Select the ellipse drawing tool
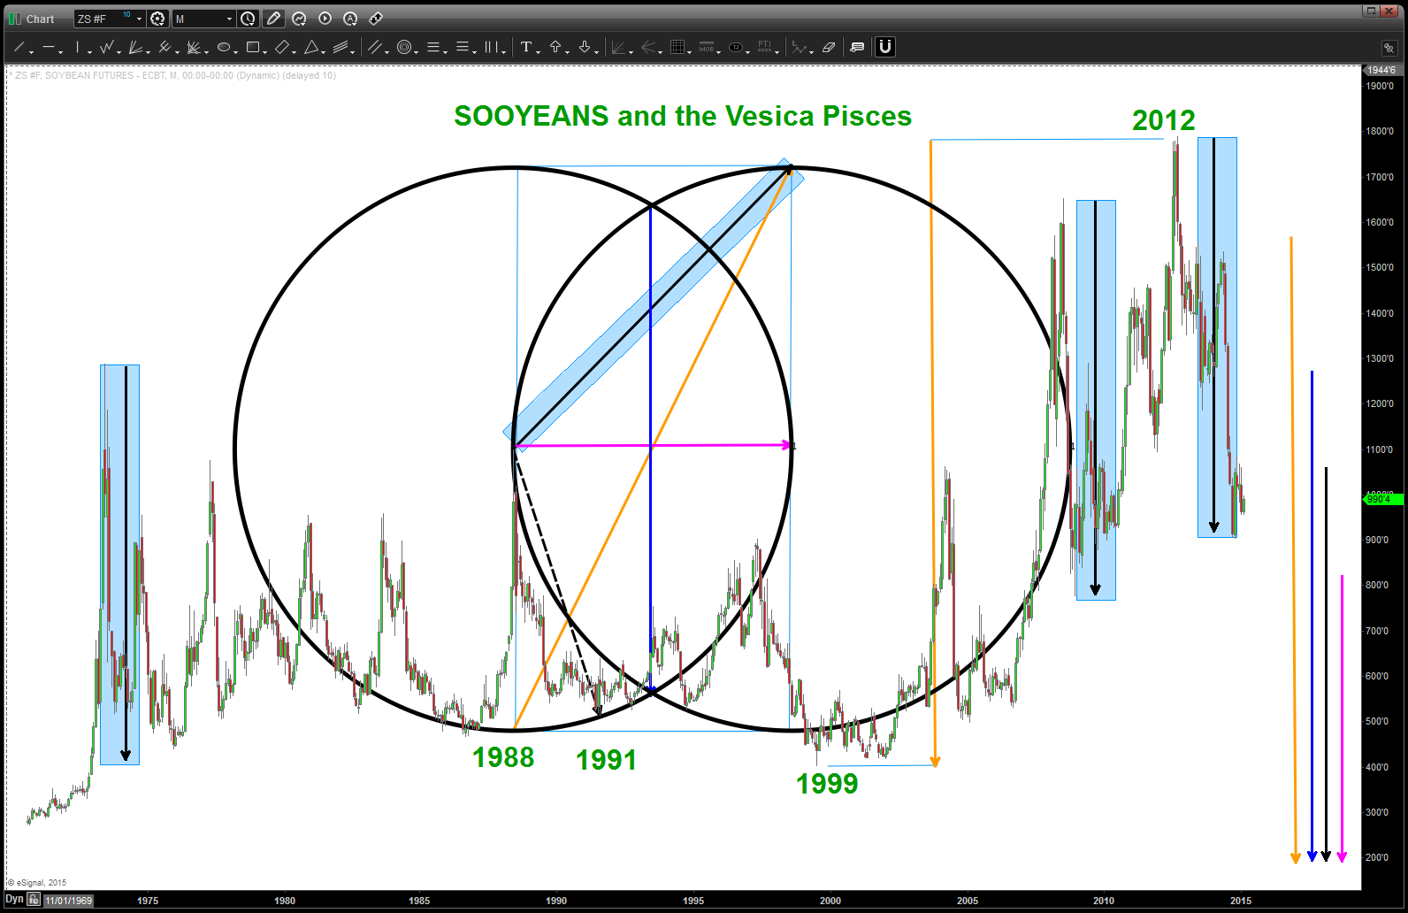Image resolution: width=1408 pixels, height=913 pixels. pyautogui.click(x=224, y=47)
